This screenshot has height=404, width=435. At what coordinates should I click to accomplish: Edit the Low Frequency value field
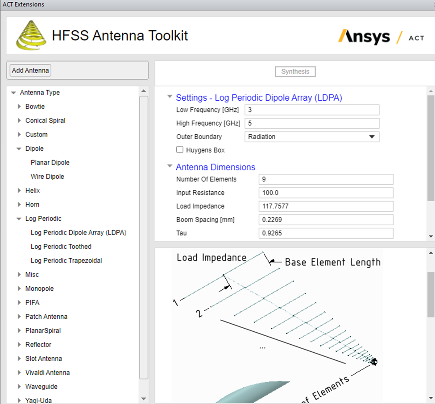(311, 110)
